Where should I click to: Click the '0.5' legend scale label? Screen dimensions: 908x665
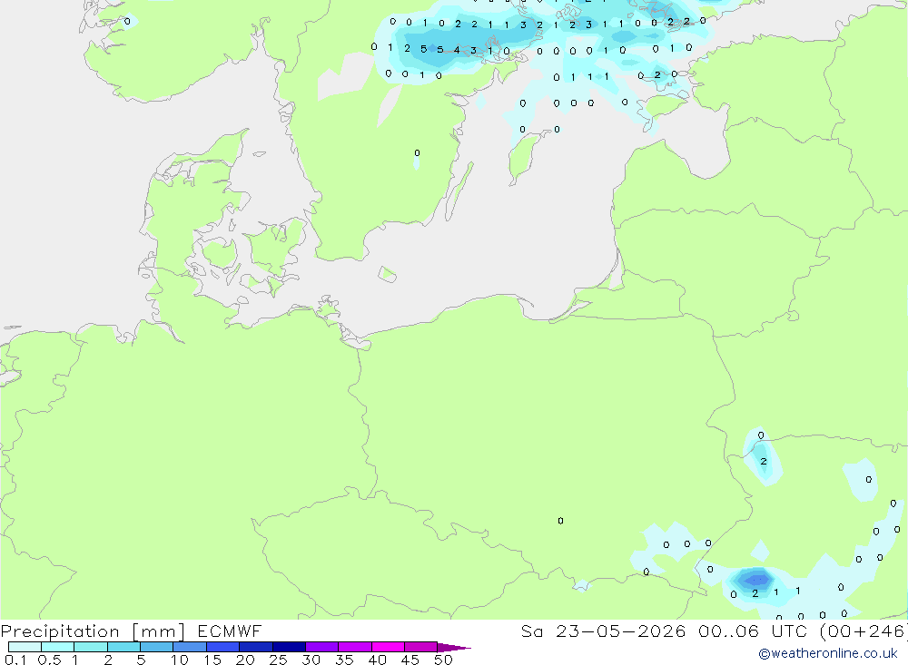pyautogui.click(x=49, y=660)
